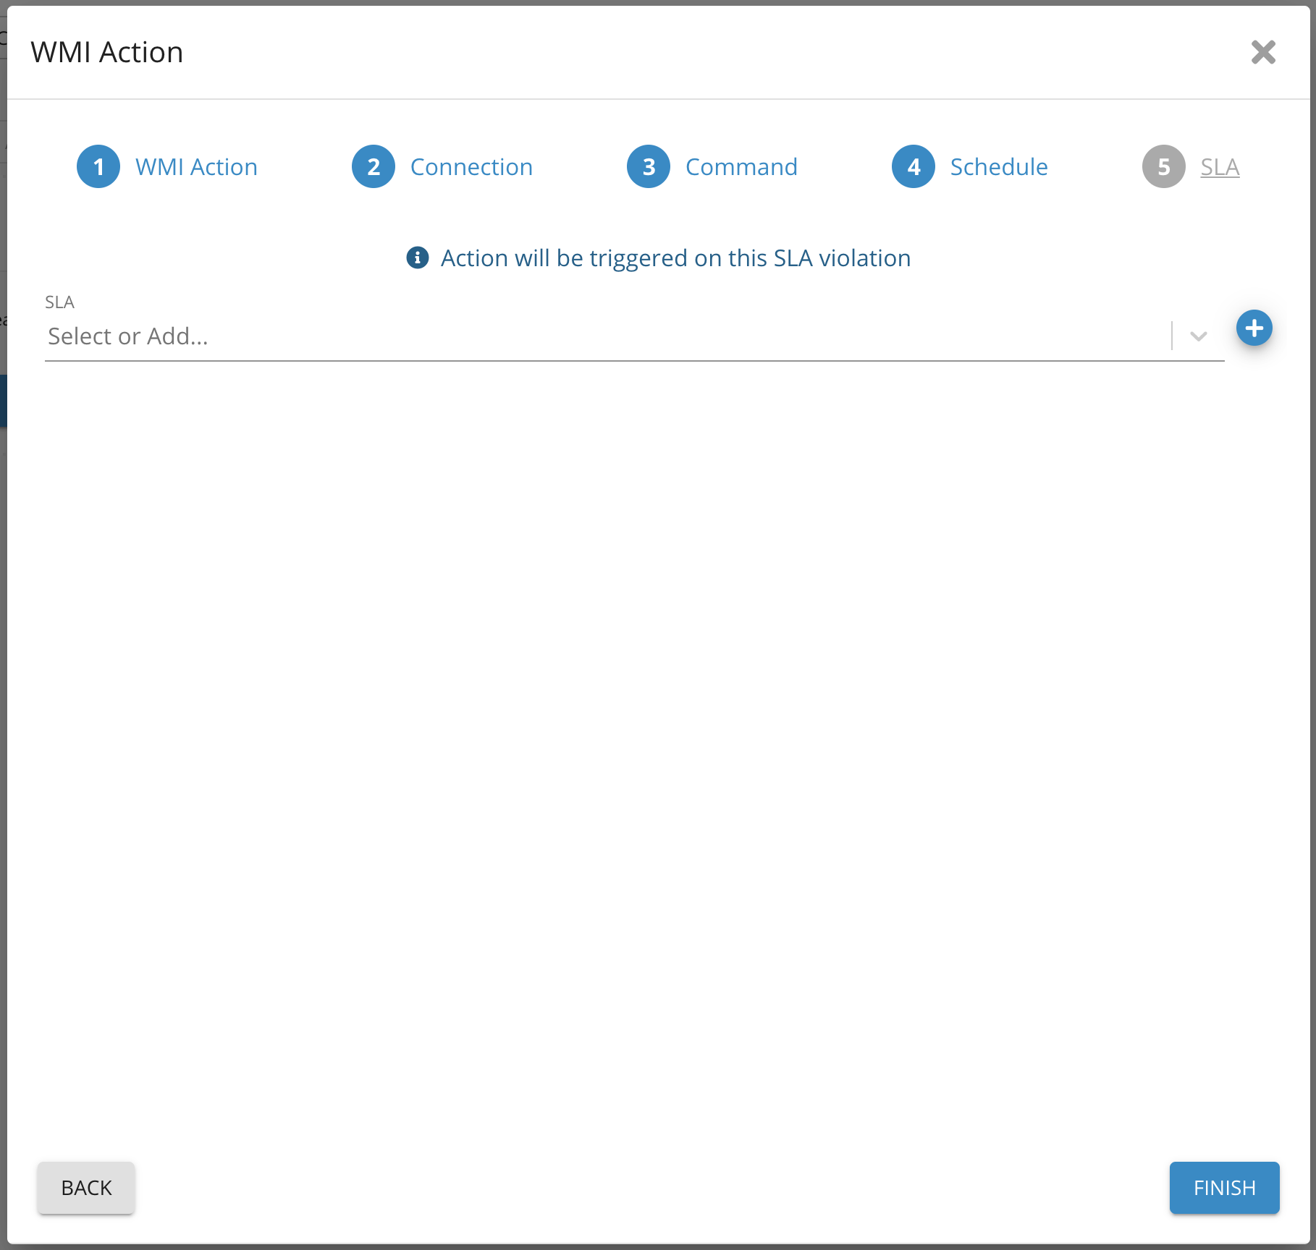1316x1250 pixels.
Task: Click the 'SLA' field label above the input
Action: tap(60, 302)
